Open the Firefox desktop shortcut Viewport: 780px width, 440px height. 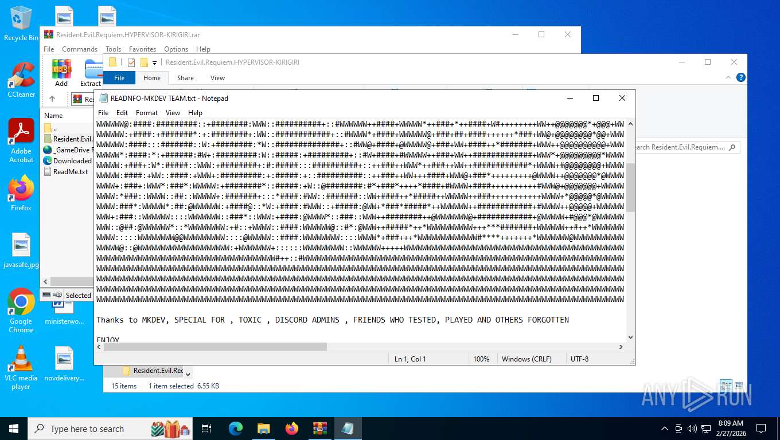click(21, 194)
